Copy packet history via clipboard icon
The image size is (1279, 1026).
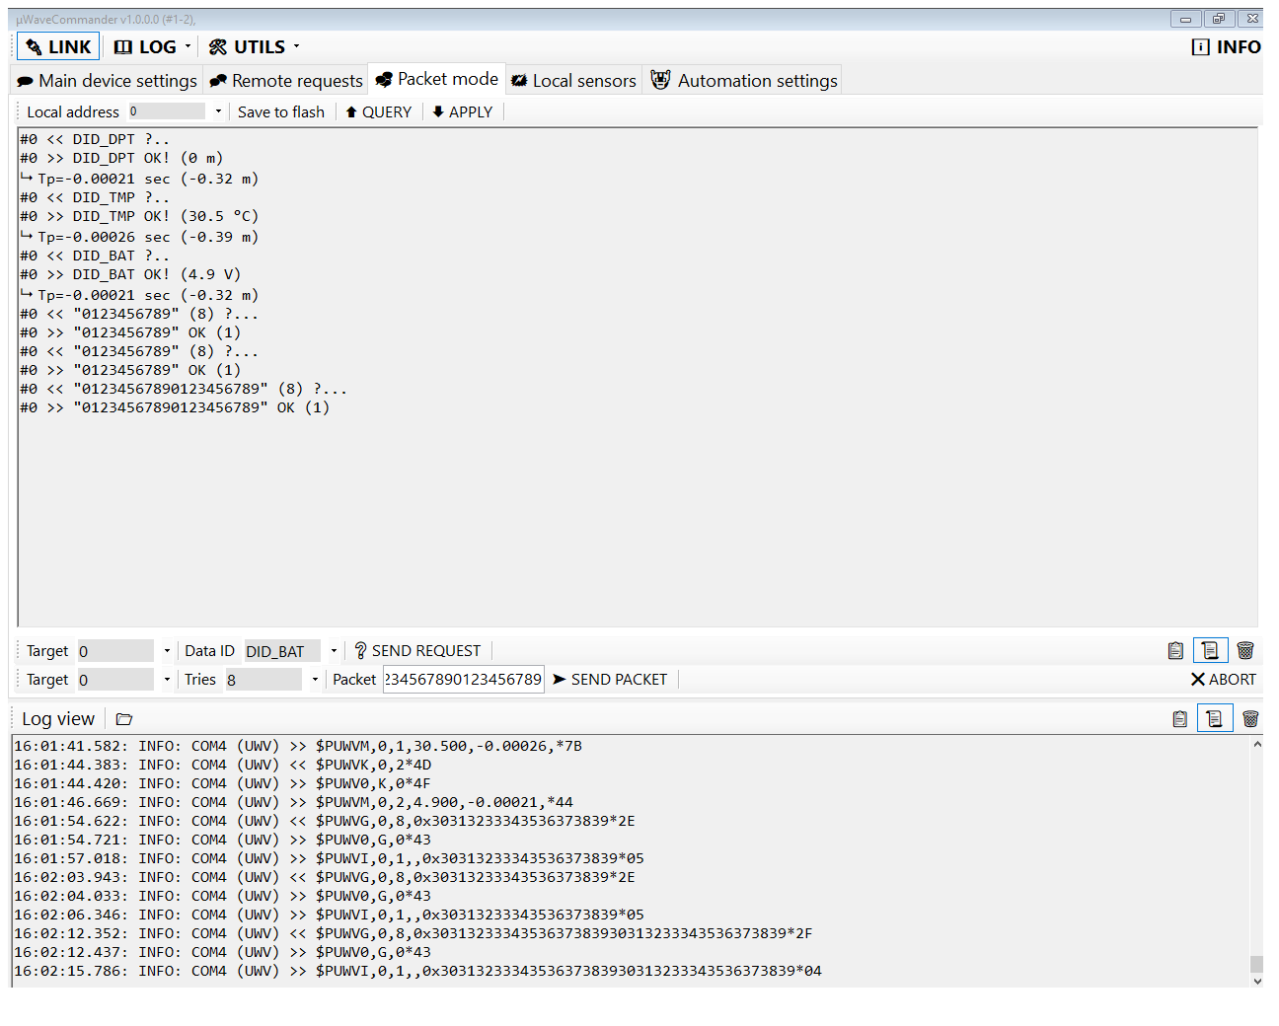(1175, 650)
